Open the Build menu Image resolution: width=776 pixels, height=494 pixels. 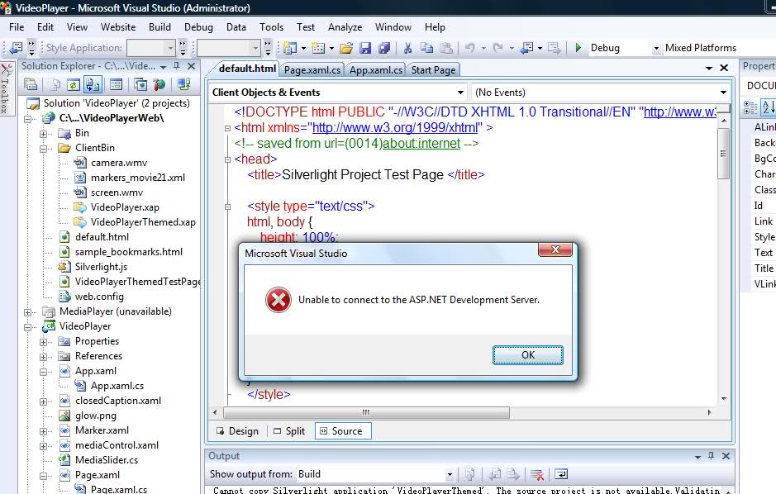159,27
